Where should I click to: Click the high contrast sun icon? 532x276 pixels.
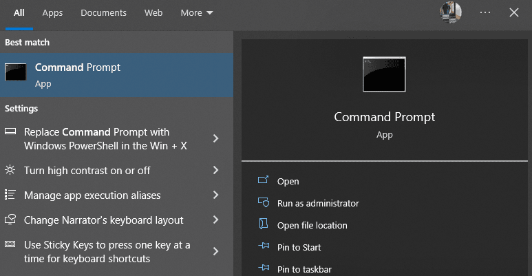[10, 170]
